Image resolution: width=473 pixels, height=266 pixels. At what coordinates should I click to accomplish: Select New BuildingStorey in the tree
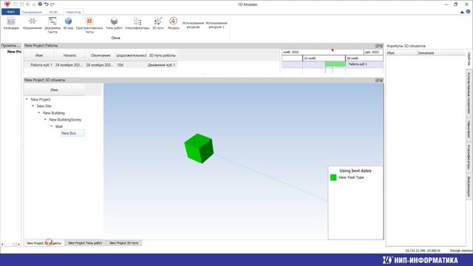65,120
